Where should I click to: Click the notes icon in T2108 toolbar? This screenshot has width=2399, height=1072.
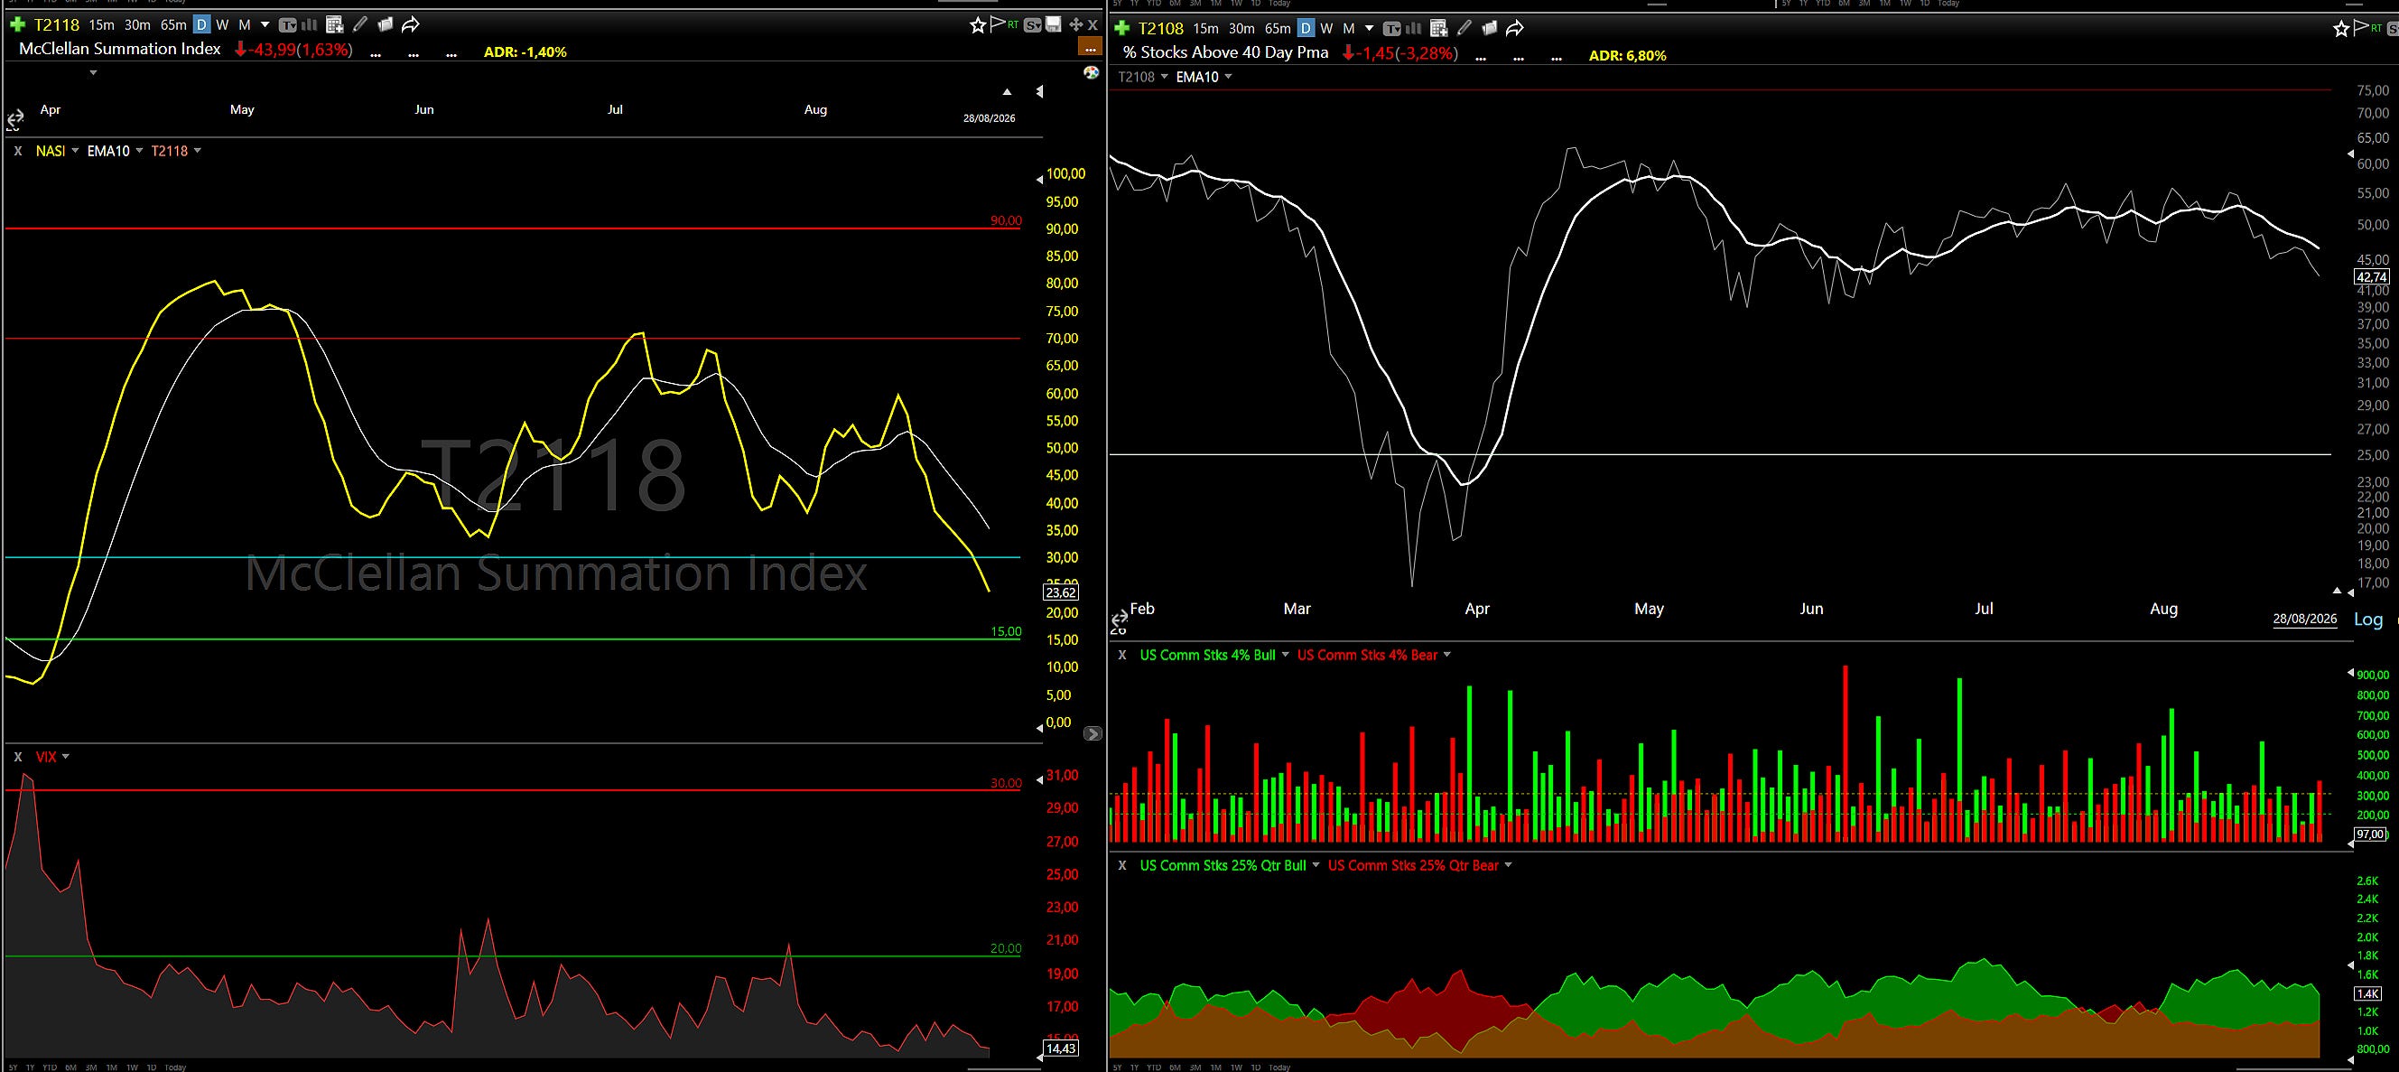pyautogui.click(x=1489, y=28)
